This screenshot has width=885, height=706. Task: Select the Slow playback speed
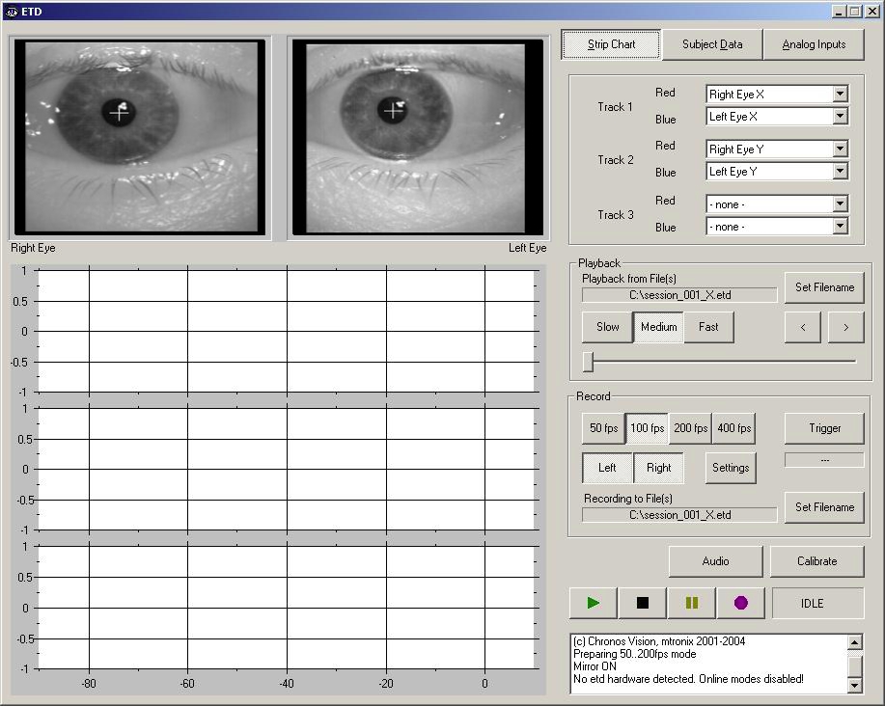(x=606, y=327)
